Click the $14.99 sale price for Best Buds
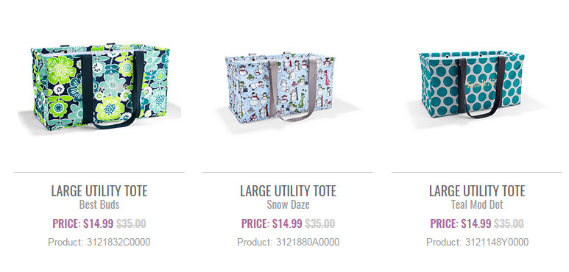This screenshot has height=272, width=569. click(x=99, y=223)
